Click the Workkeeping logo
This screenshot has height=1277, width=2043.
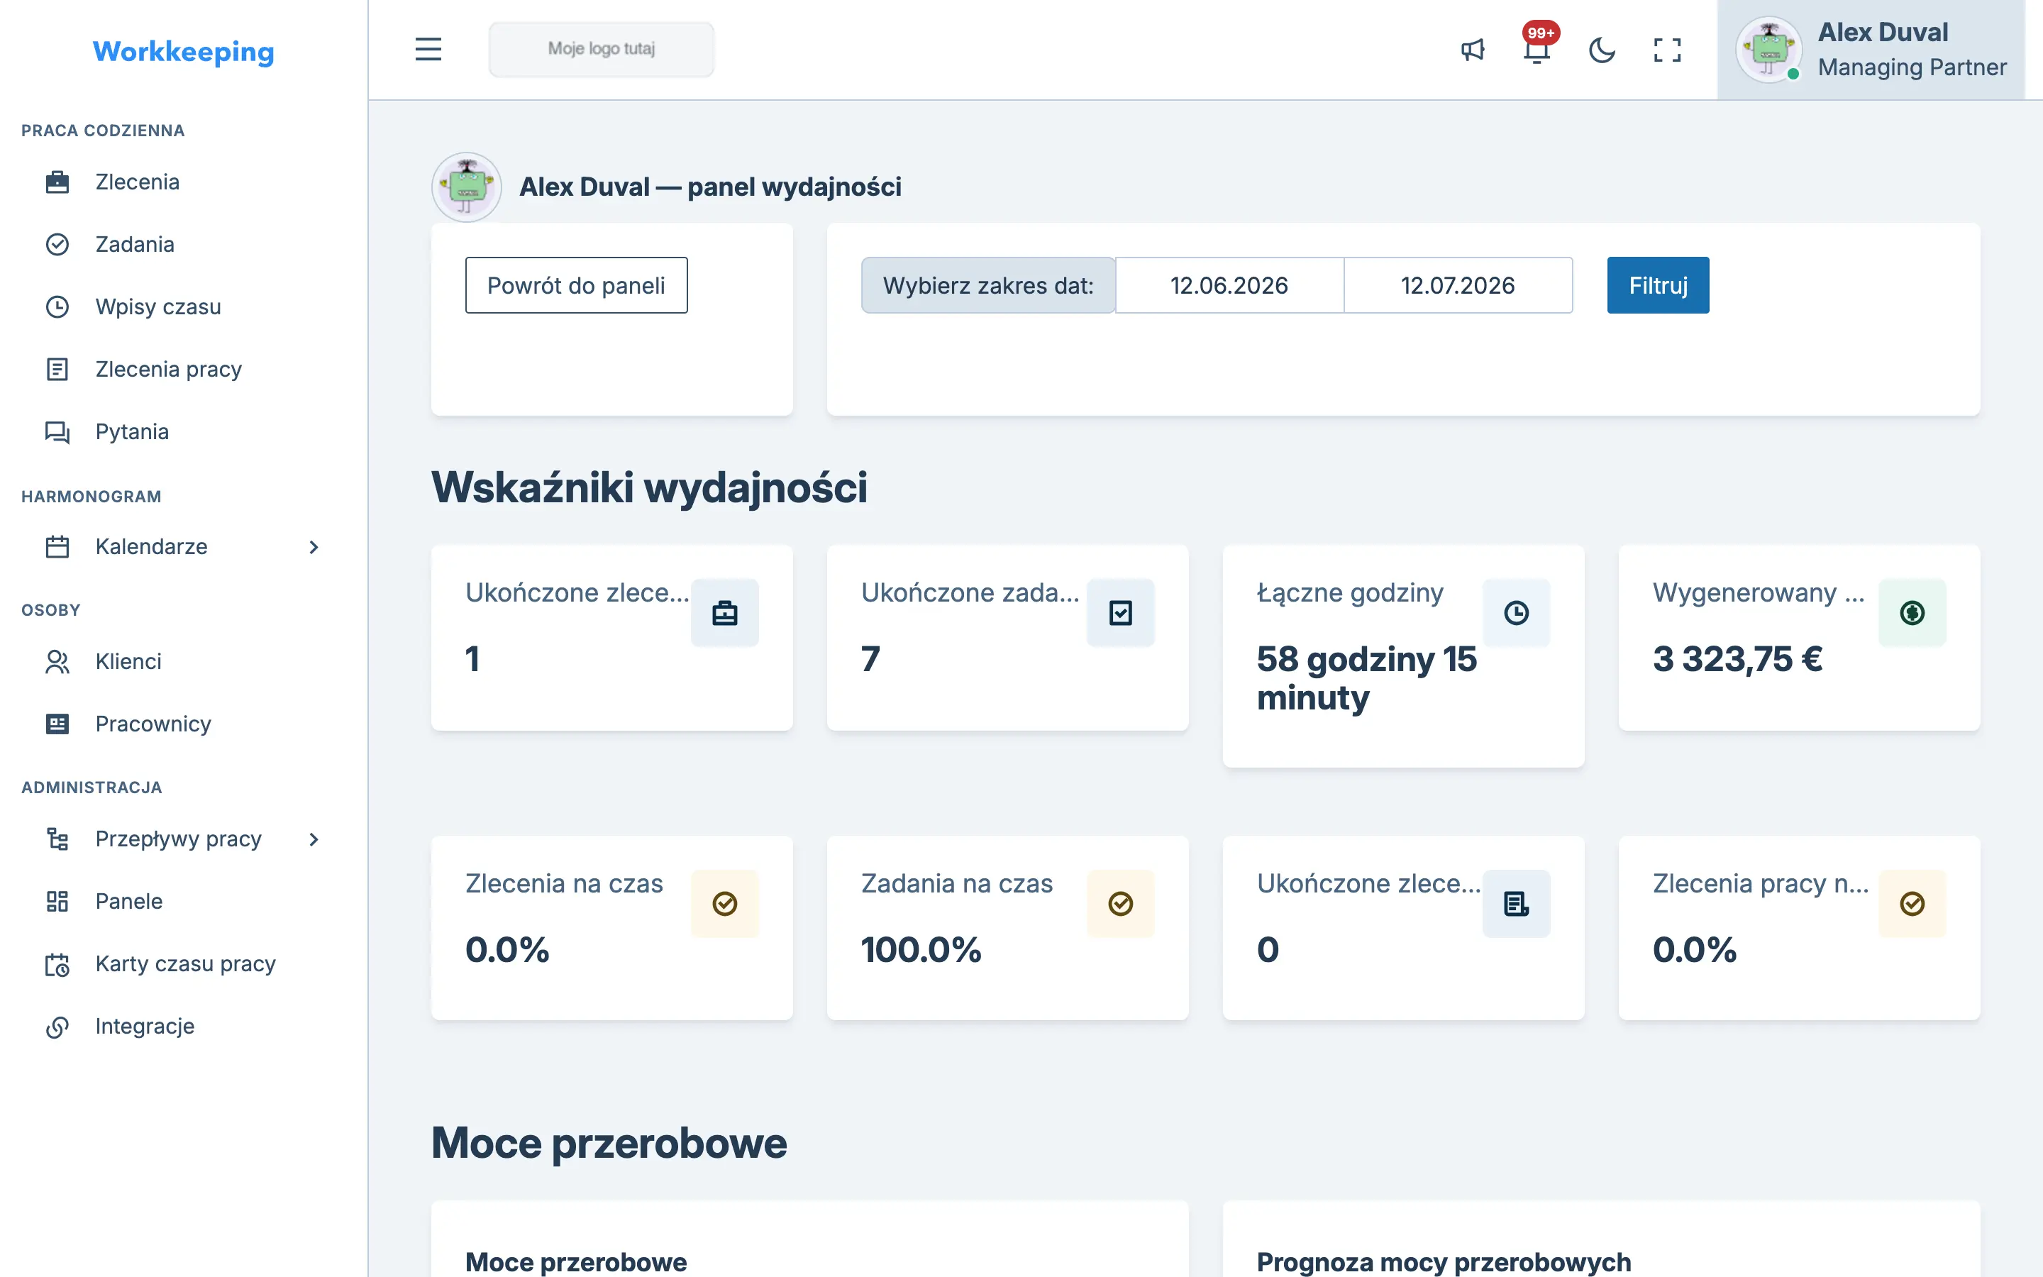coord(183,52)
